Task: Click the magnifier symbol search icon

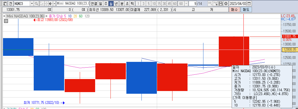Action: tap(36, 4)
